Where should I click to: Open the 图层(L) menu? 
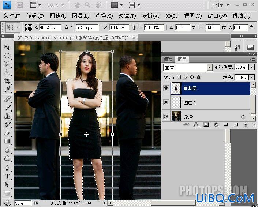81,16
